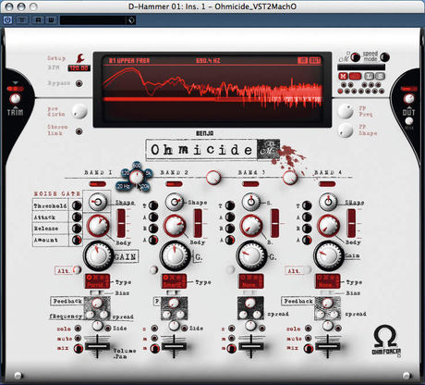Viewport: 425px width, 385px height.
Task: Click the speed mode knob
Action: pos(384,57)
